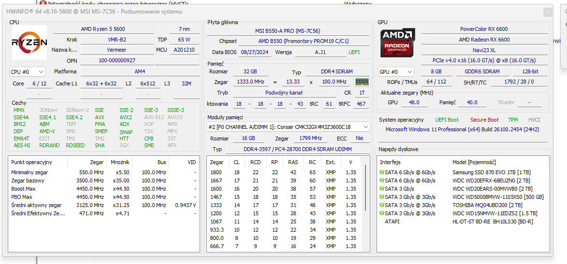Click the Windows 11 Professional OS field
Screen dimensions: 567x264
point(463,133)
